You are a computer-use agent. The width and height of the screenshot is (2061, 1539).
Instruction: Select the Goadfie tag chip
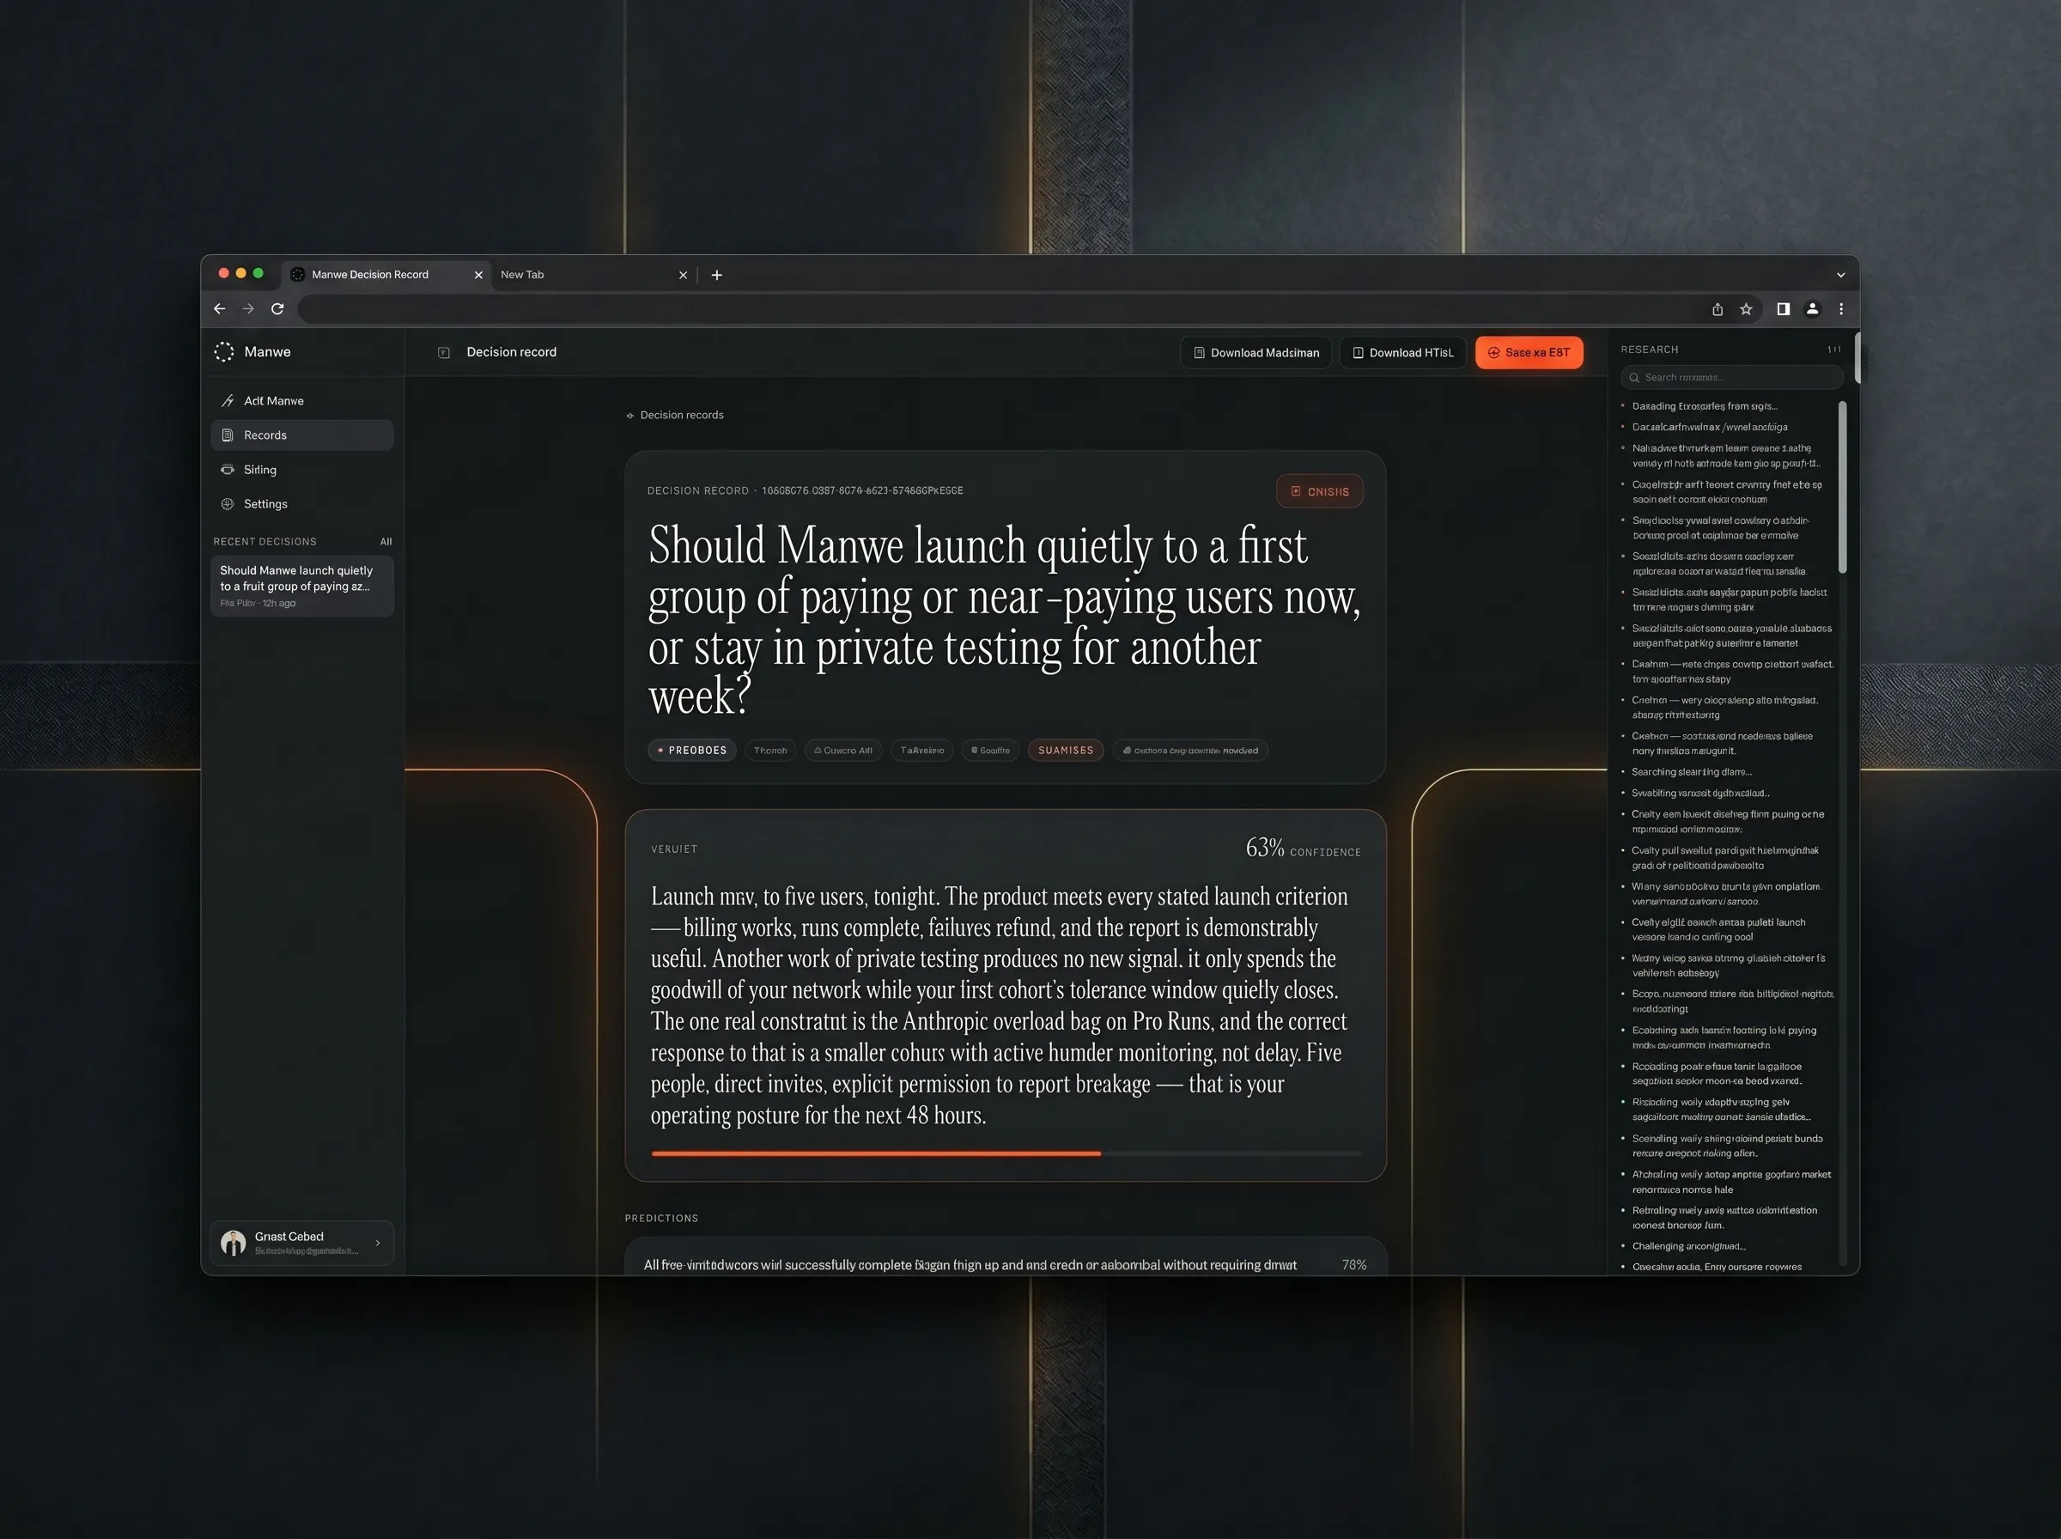tap(990, 750)
